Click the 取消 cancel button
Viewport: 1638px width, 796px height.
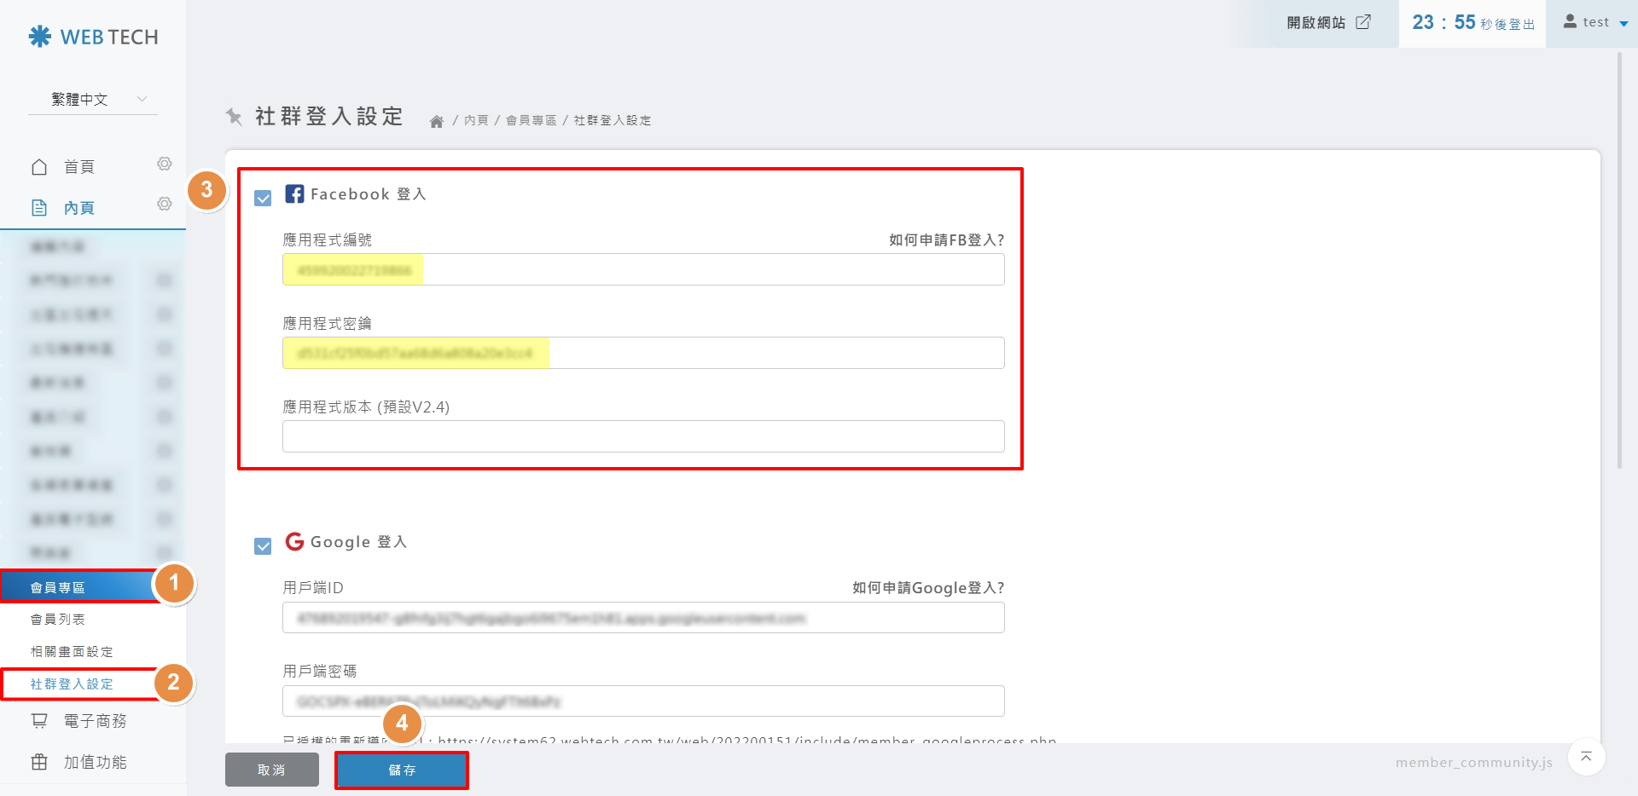271,770
